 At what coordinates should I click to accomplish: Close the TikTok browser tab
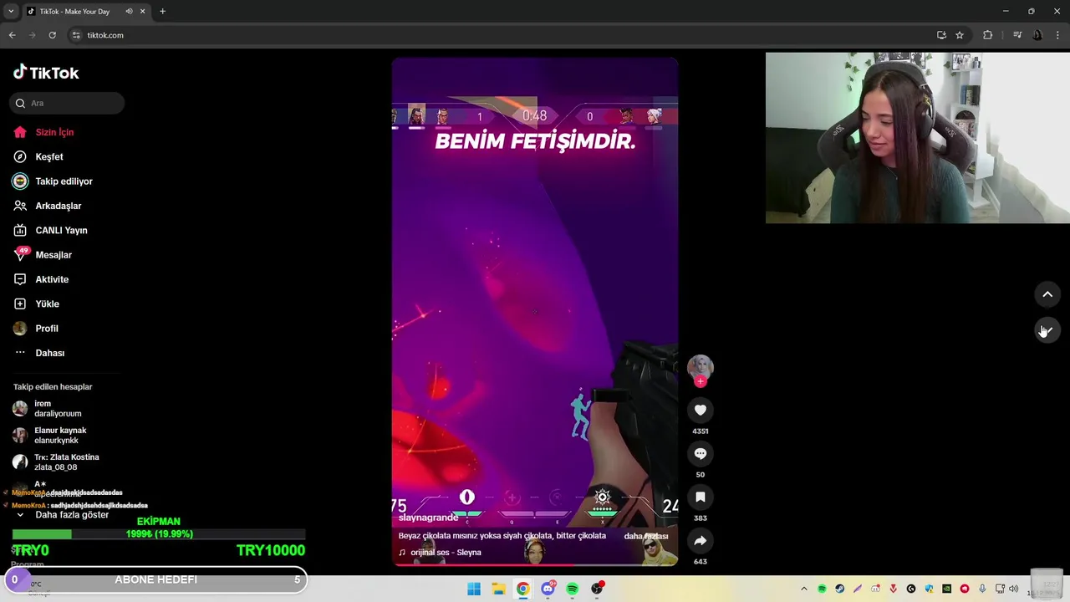coord(143,12)
